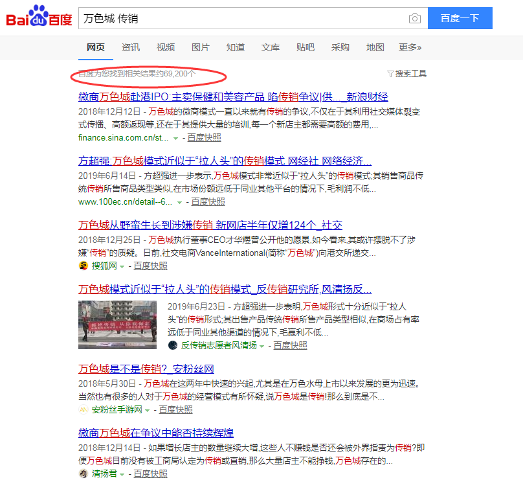
Task: Switch to the 资讯 tab
Action: click(130, 47)
